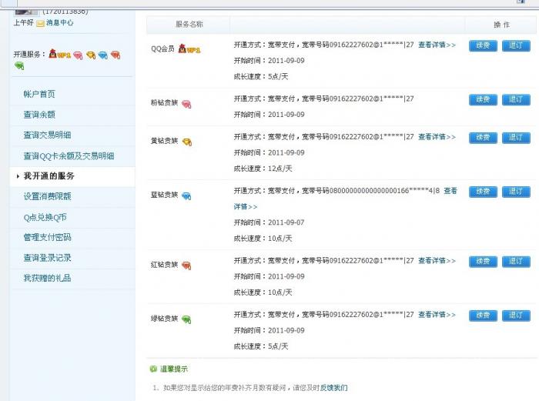Click the 上午好 greeting text
Image resolution: width=539 pixels, height=401 pixels.
(x=23, y=22)
